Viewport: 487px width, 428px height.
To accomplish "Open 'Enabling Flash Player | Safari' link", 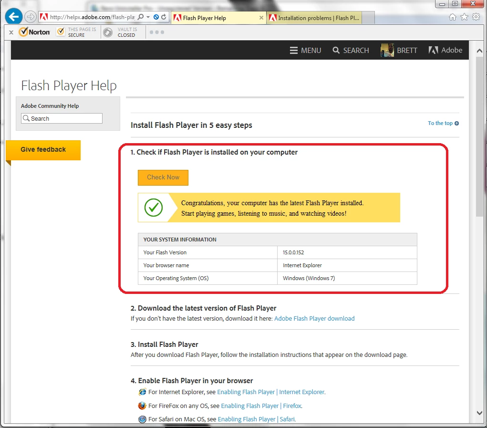I will tap(256, 419).
